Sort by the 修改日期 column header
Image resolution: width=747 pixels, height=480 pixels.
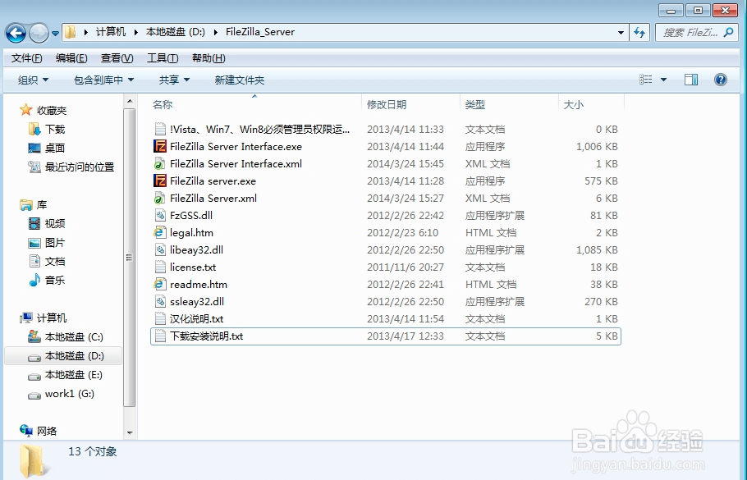(x=387, y=105)
